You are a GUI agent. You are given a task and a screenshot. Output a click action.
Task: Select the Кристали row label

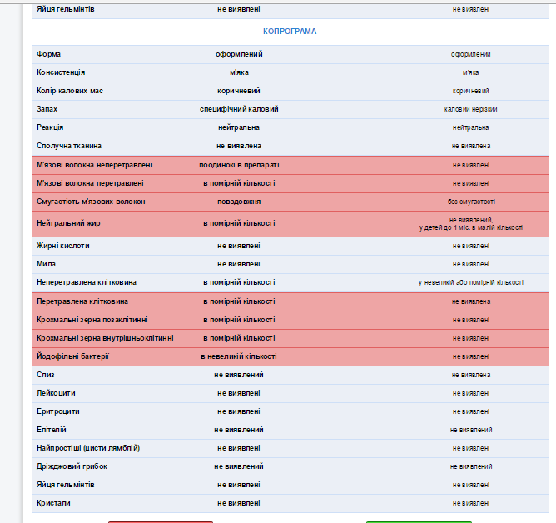[x=52, y=503]
